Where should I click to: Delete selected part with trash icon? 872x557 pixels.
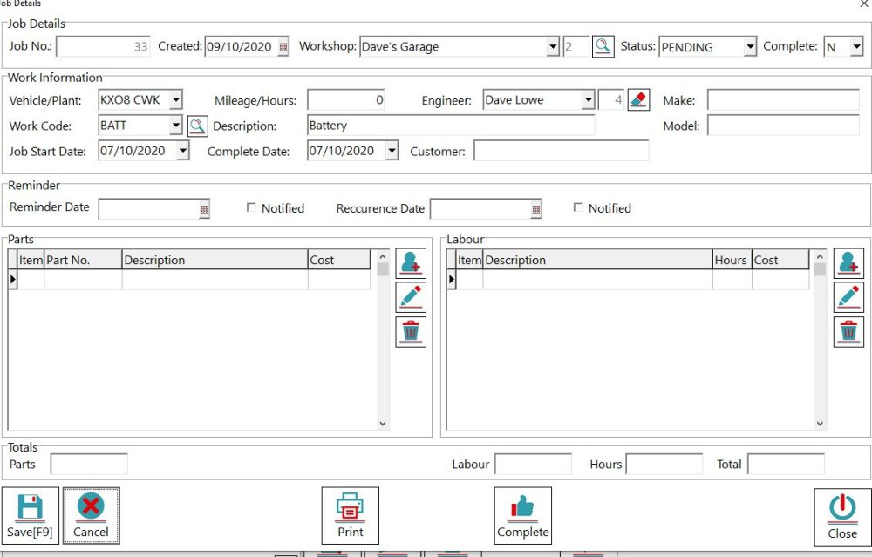click(411, 332)
